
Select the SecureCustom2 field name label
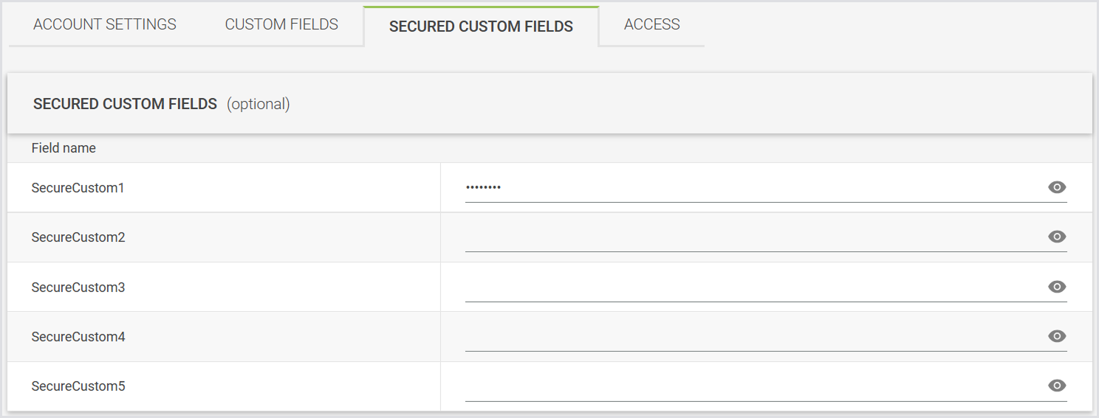tap(78, 237)
